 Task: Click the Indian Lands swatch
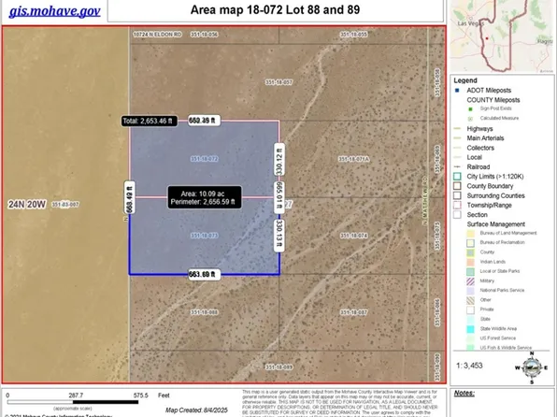click(x=470, y=263)
